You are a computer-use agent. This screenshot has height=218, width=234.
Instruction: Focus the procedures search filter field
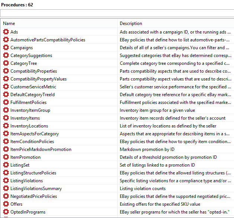click(x=117, y=13)
